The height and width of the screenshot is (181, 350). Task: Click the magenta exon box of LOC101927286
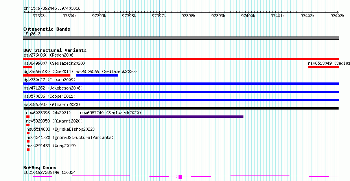click(x=180, y=177)
